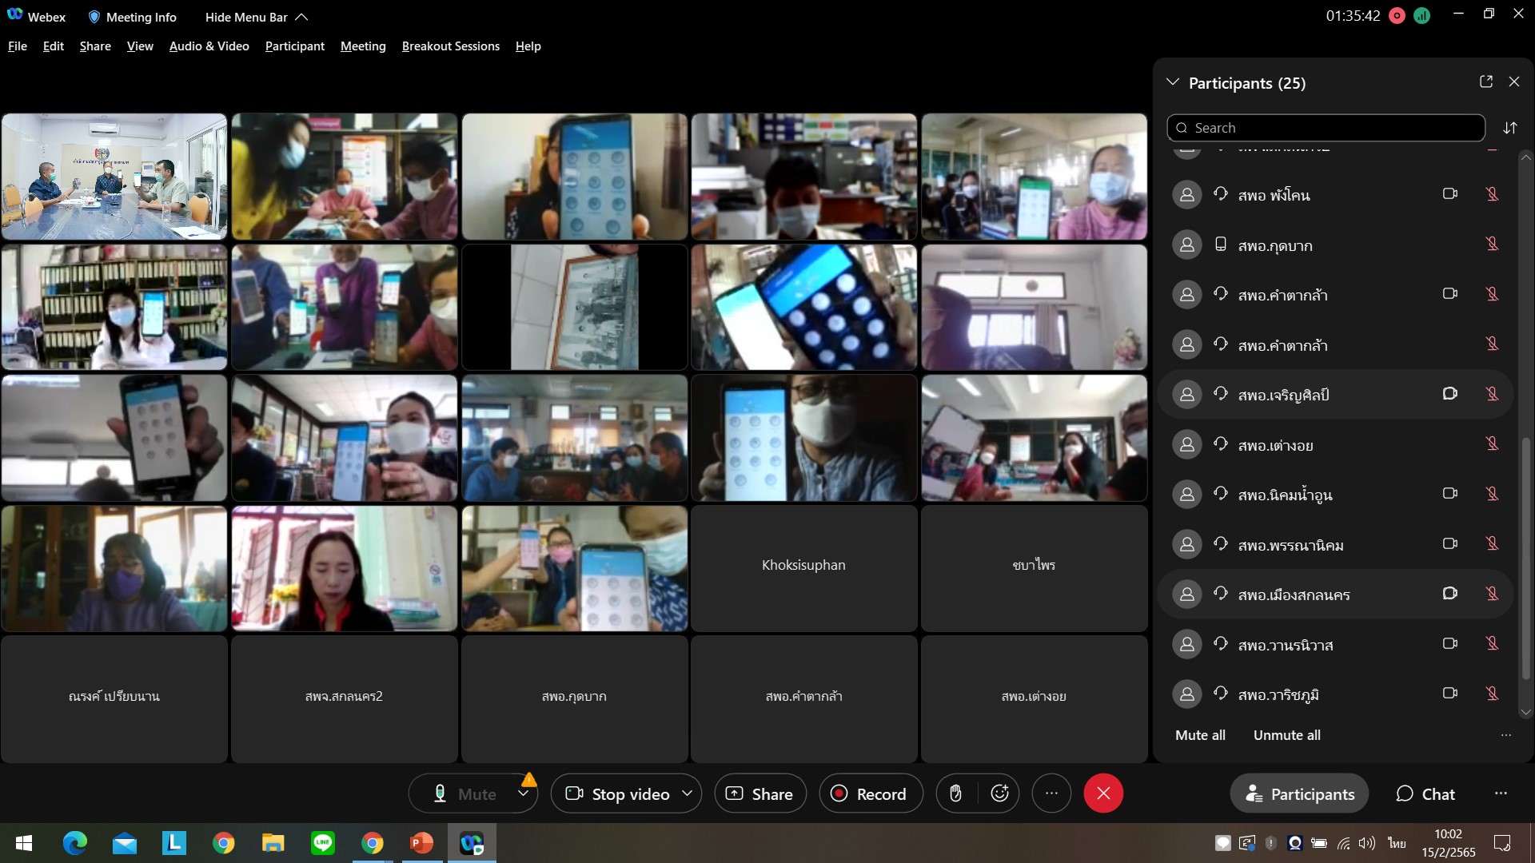This screenshot has width=1535, height=863.
Task: Click the participants Search field
Action: 1326,128
